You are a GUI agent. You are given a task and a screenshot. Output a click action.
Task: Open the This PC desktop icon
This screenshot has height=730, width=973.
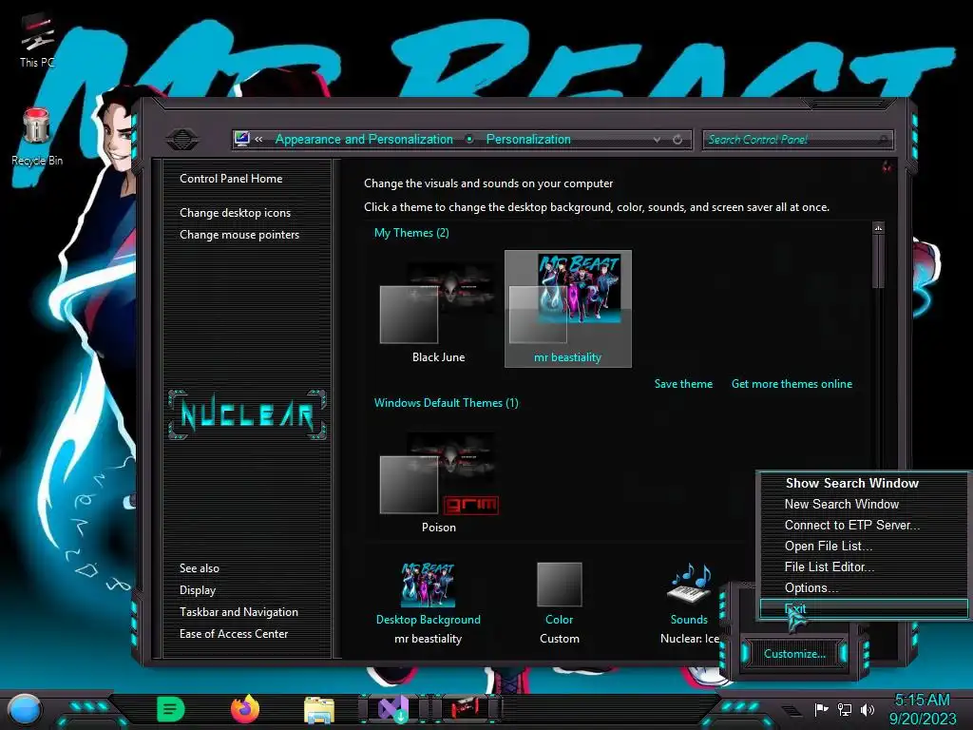click(37, 40)
